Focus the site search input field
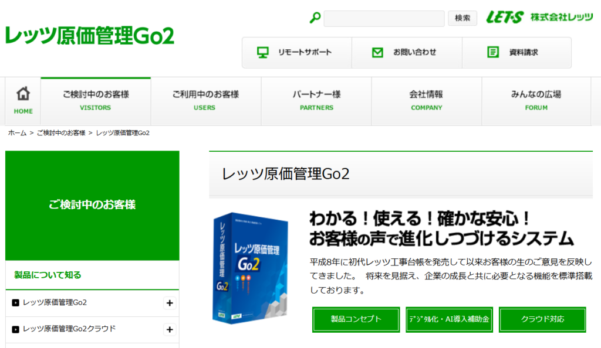The image size is (601, 348). coord(384,18)
